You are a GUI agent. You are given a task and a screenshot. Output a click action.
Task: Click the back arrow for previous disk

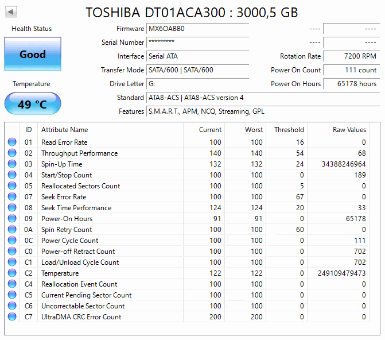tap(11, 11)
